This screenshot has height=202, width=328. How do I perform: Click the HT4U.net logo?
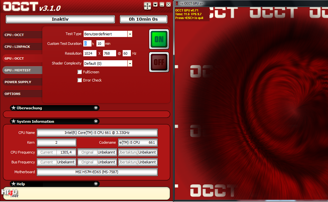(x=10, y=193)
